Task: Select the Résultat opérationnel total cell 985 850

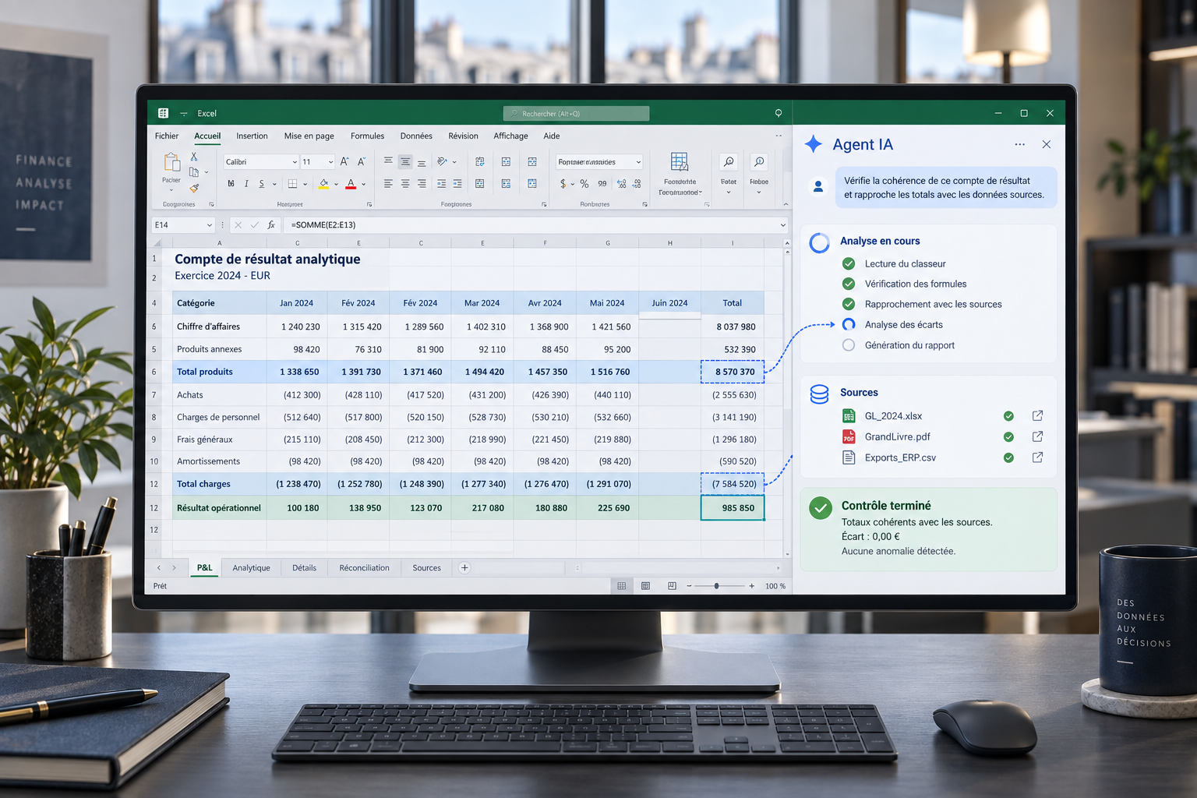Action: point(733,508)
